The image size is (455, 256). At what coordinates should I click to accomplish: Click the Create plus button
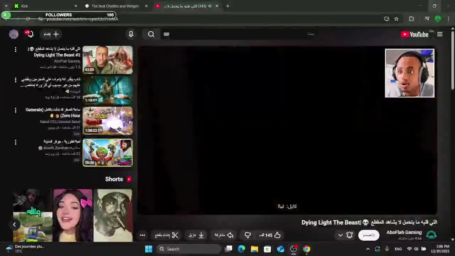coord(52,34)
